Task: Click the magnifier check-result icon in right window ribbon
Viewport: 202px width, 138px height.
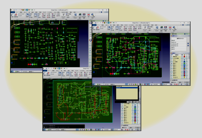Action: click(x=174, y=28)
